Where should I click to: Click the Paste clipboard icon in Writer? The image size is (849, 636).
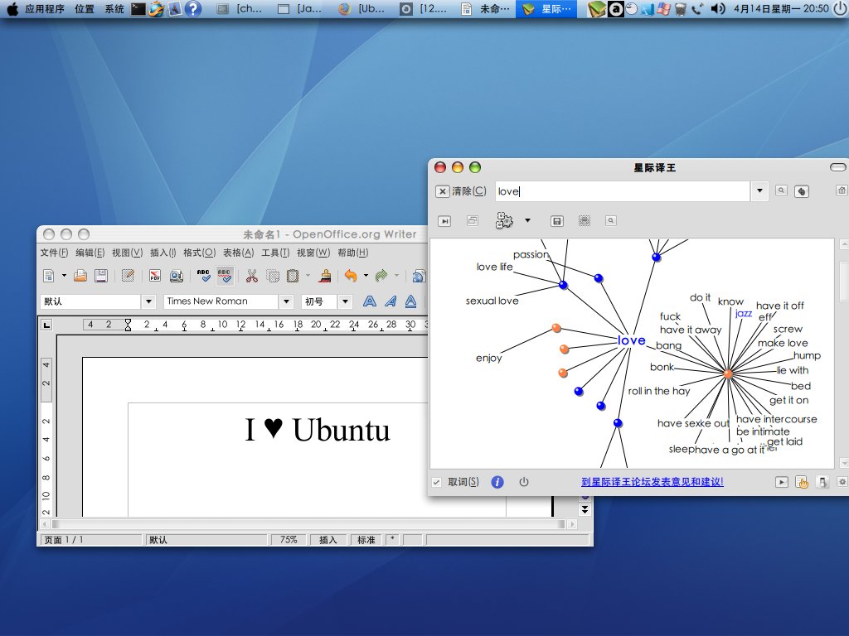[x=293, y=276]
